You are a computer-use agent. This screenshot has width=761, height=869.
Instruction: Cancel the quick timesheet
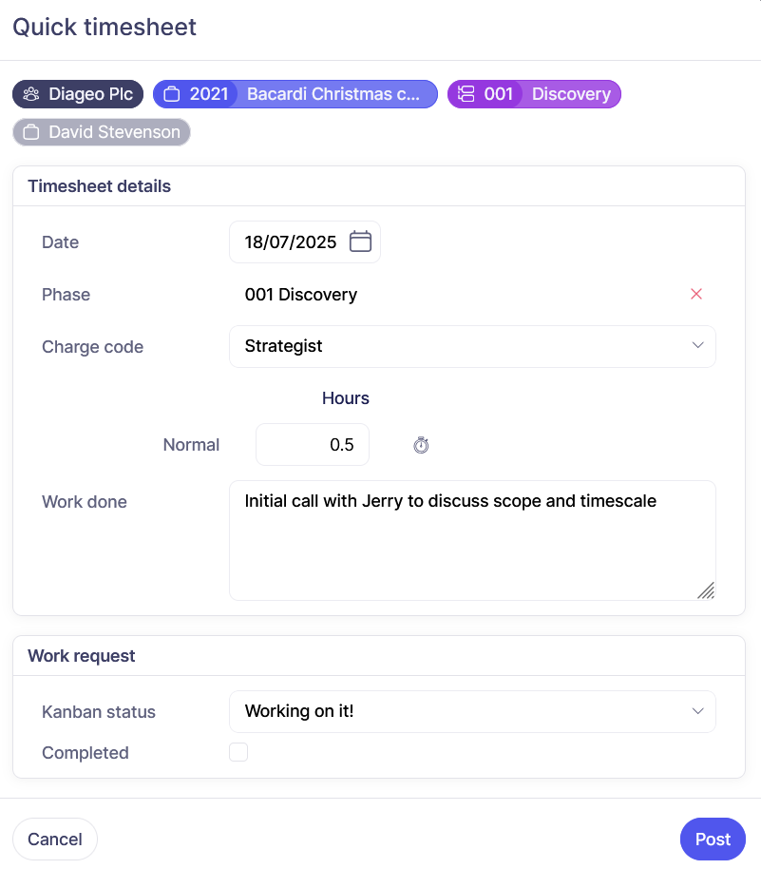pyautogui.click(x=55, y=840)
